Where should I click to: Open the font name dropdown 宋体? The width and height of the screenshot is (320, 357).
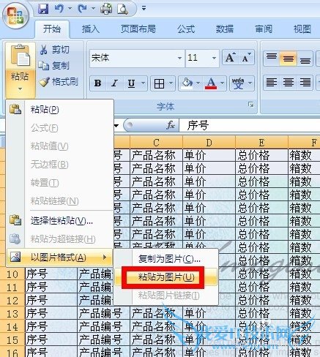pyautogui.click(x=179, y=58)
